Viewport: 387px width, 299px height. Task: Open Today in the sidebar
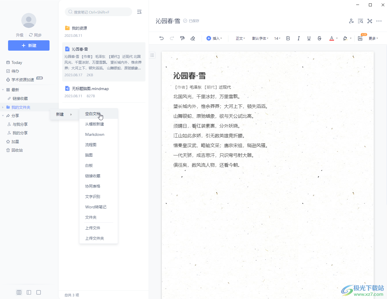tap(14, 62)
